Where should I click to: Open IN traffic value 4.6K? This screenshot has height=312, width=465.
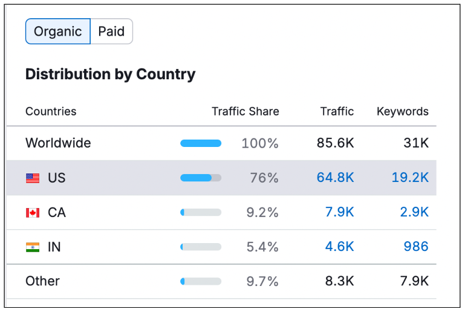click(x=339, y=247)
